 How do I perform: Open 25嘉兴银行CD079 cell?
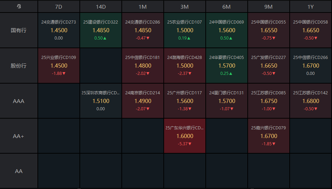pos(269,136)
